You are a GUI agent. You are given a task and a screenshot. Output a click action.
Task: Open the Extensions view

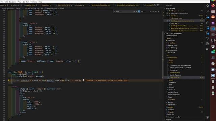pyautogui.click(x=207, y=28)
